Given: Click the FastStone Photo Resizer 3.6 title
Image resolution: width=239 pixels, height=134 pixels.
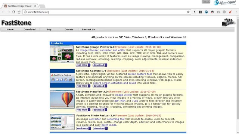Looking at the screenshot, I should click(96, 115).
